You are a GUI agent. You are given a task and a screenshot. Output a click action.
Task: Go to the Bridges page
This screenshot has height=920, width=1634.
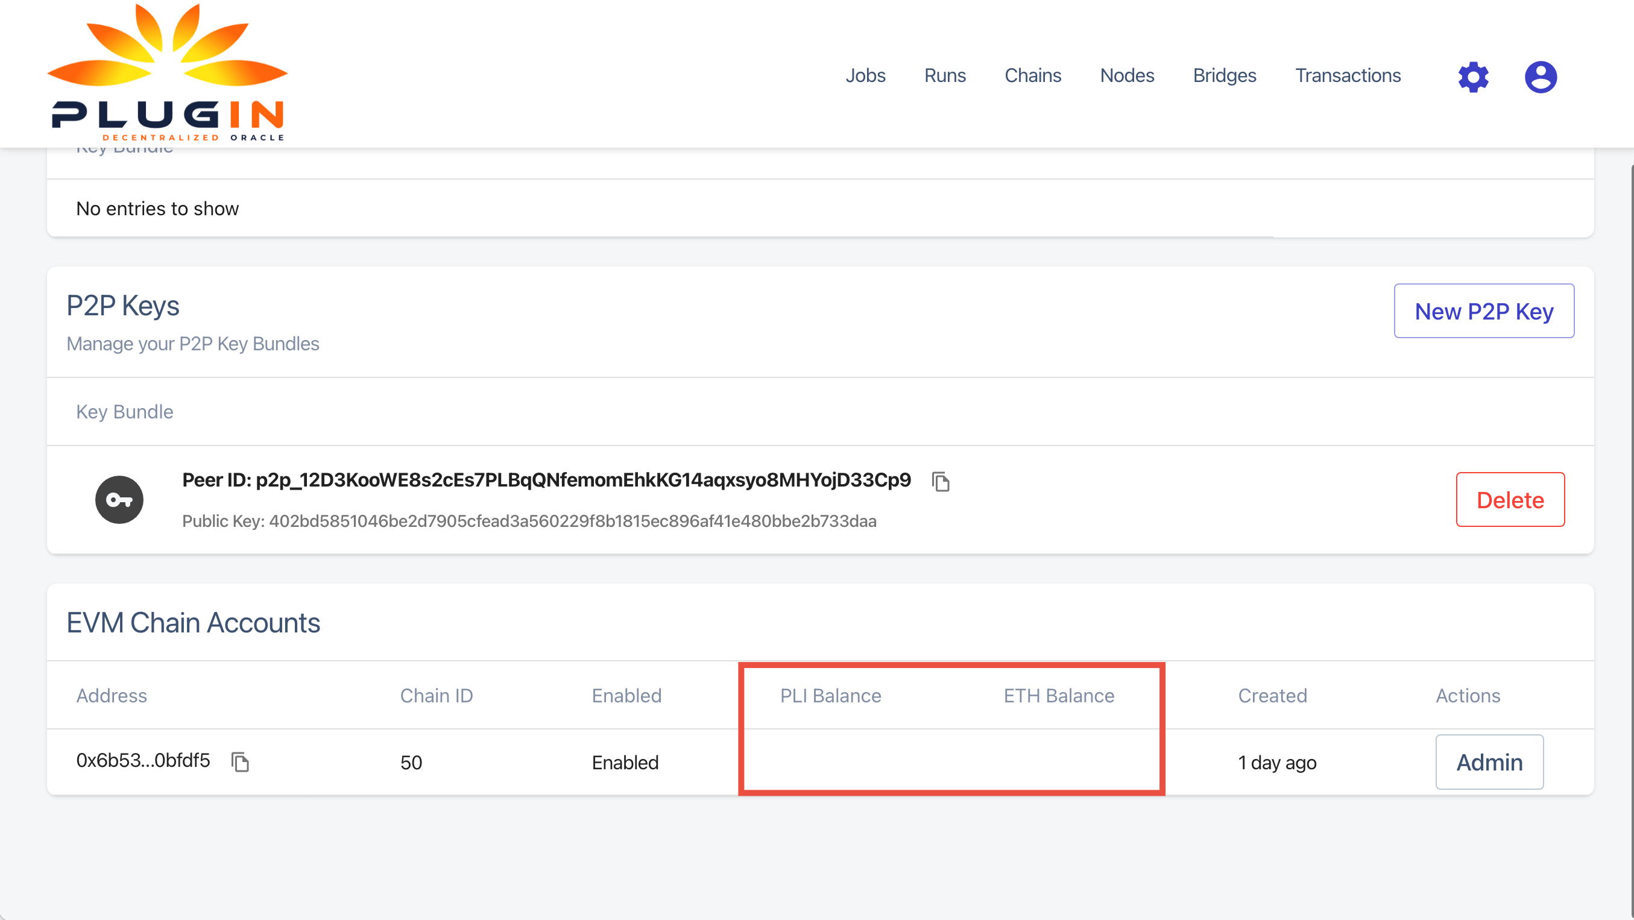[1224, 75]
